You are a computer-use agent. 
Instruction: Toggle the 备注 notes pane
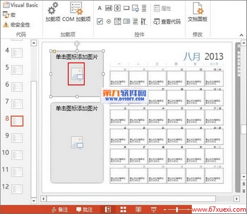tap(60, 209)
